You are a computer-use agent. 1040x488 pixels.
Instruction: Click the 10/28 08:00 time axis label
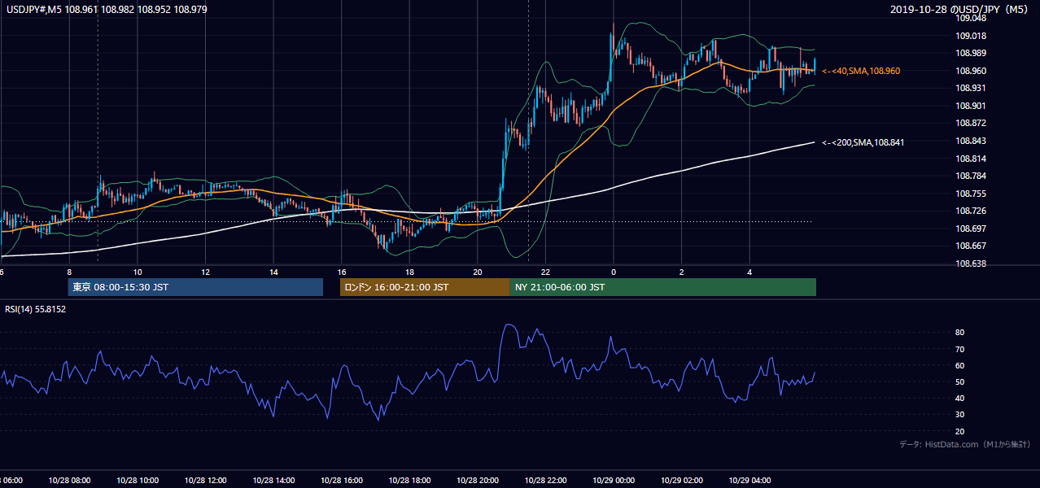(68, 481)
